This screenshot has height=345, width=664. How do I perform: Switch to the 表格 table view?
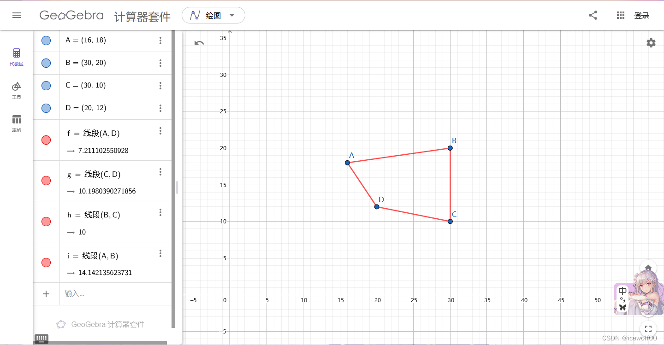coord(17,123)
